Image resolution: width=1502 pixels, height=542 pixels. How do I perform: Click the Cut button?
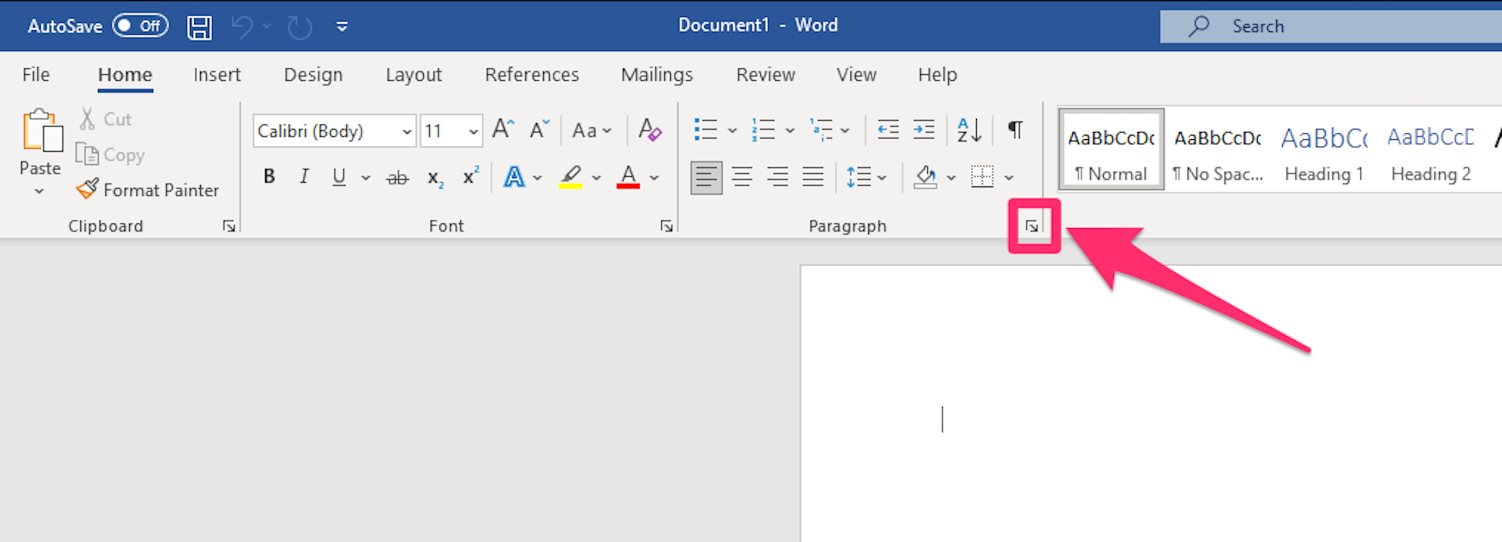click(x=105, y=119)
